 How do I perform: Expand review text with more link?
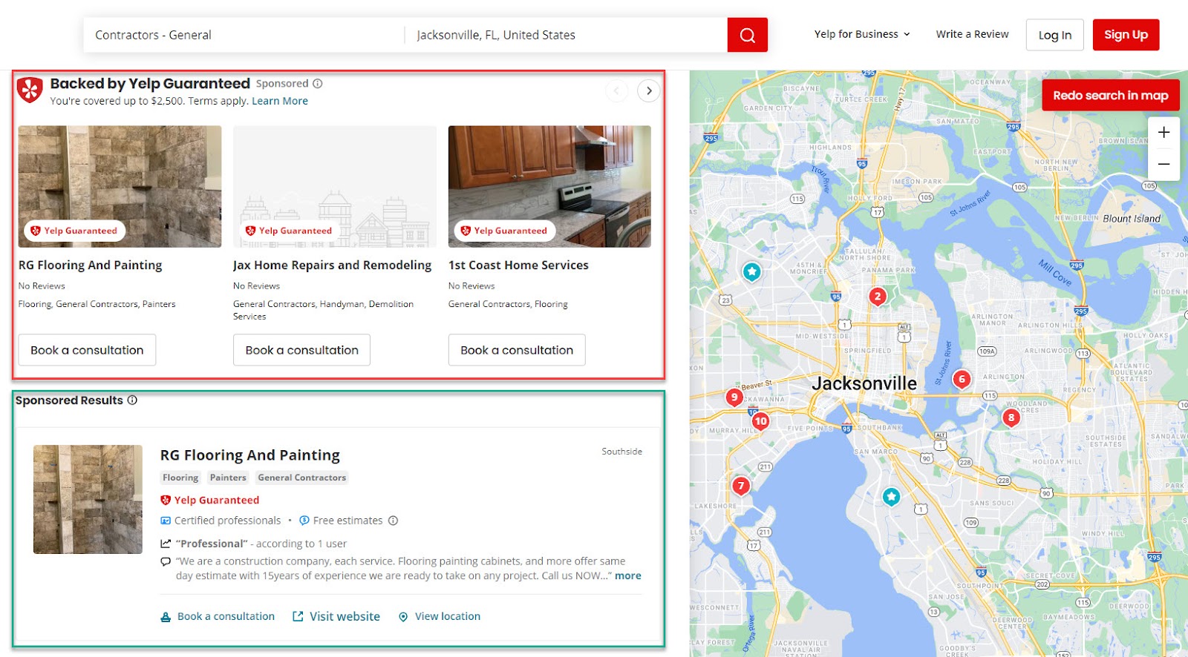coord(628,575)
